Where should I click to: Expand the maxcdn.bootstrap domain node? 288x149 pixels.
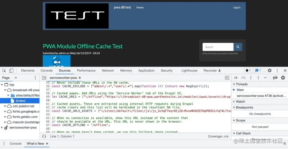tap(5, 122)
